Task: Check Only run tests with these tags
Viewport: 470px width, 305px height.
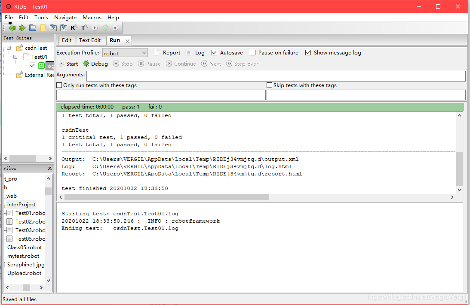Action: click(x=59, y=85)
